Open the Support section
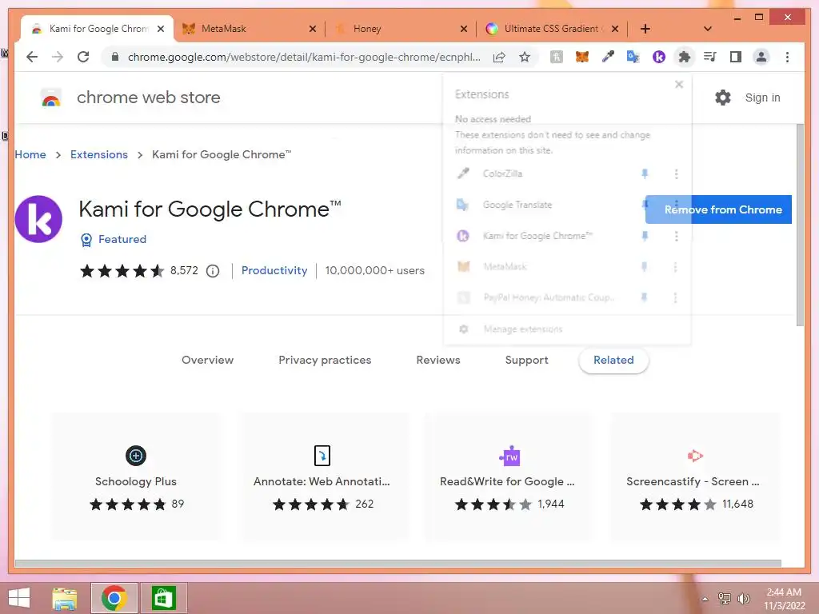The height and width of the screenshot is (614, 819). click(526, 361)
